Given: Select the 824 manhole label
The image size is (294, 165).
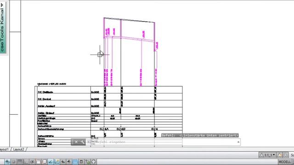Looking at the screenshot, I should (x=154, y=129).
